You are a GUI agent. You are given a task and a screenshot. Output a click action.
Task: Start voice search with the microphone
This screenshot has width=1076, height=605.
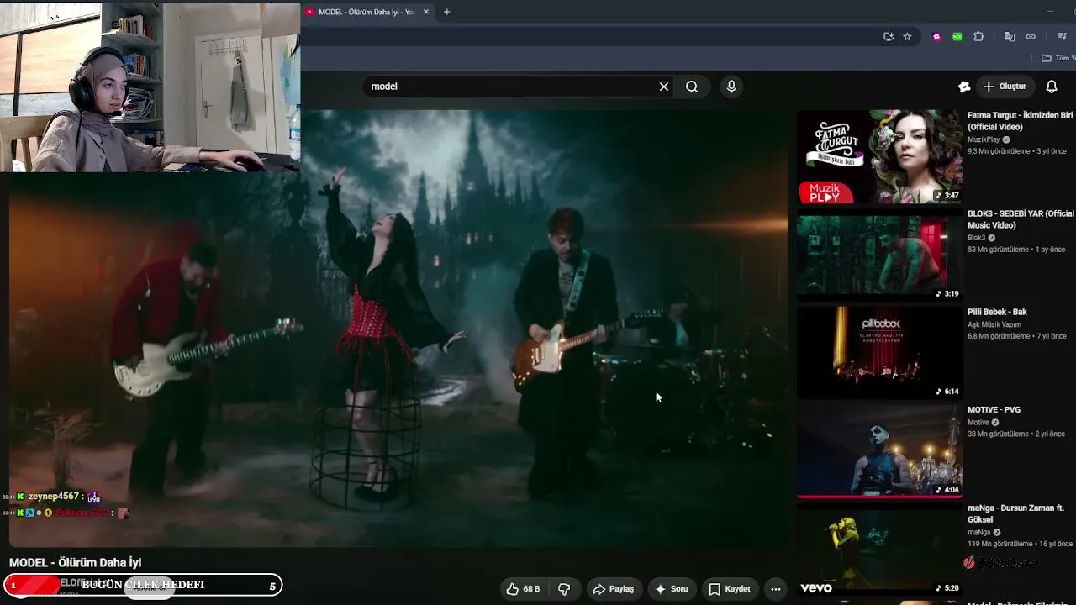tap(731, 87)
